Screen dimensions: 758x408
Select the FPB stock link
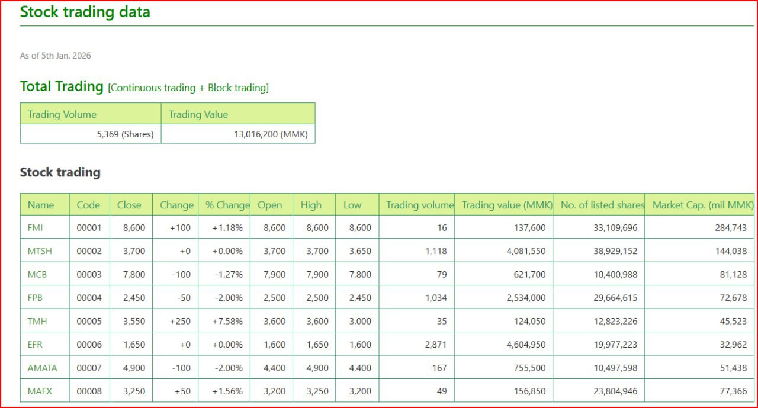click(x=36, y=298)
